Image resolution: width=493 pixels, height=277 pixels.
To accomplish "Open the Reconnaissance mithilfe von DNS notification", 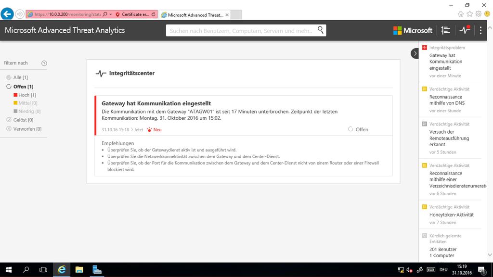I will [447, 100].
